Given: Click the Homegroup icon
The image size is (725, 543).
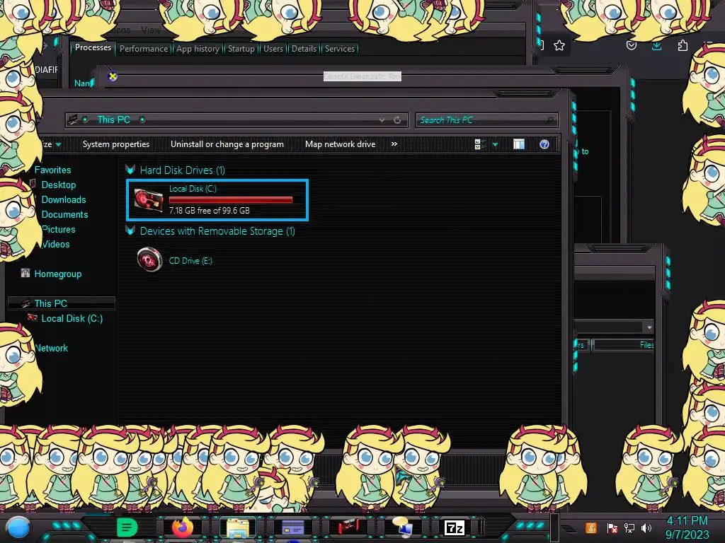Looking at the screenshot, I should coord(25,274).
